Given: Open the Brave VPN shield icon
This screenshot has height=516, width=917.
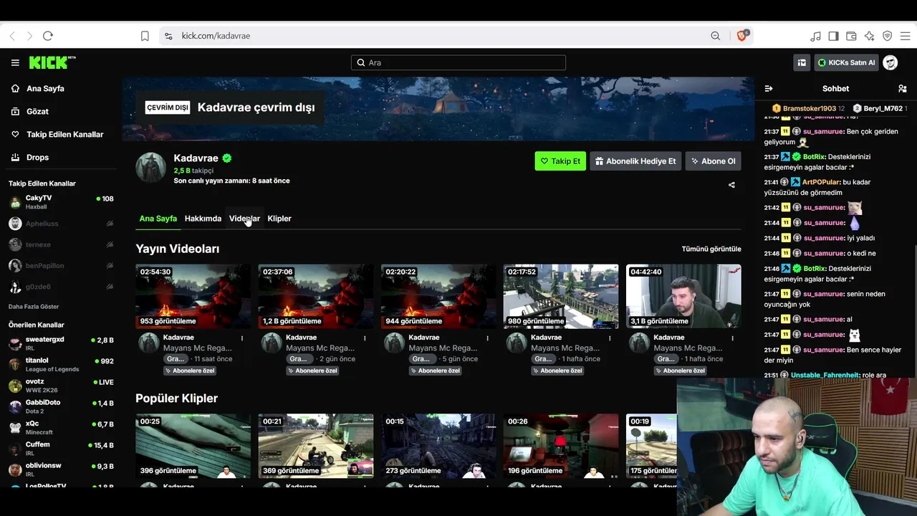Looking at the screenshot, I should tap(887, 36).
